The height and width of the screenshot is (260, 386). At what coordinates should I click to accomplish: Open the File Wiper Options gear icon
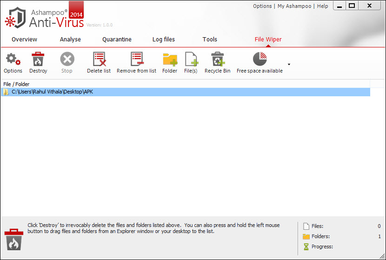click(13, 59)
